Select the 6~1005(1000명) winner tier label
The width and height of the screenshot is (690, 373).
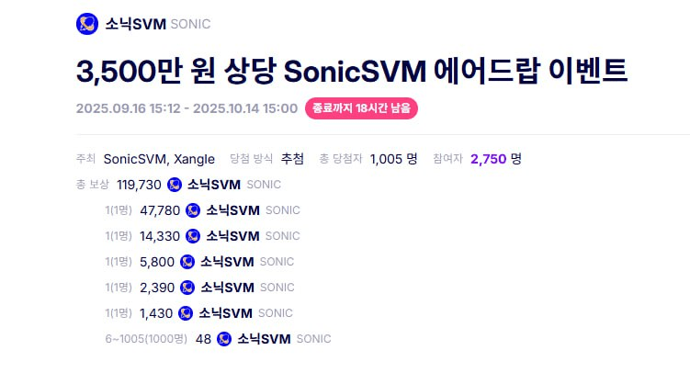(146, 339)
